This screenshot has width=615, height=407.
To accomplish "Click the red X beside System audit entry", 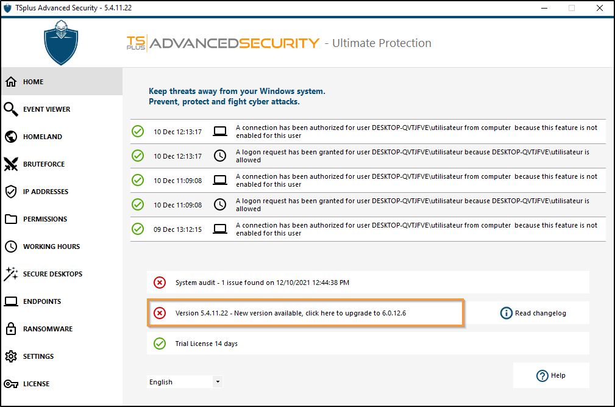I will pos(159,283).
